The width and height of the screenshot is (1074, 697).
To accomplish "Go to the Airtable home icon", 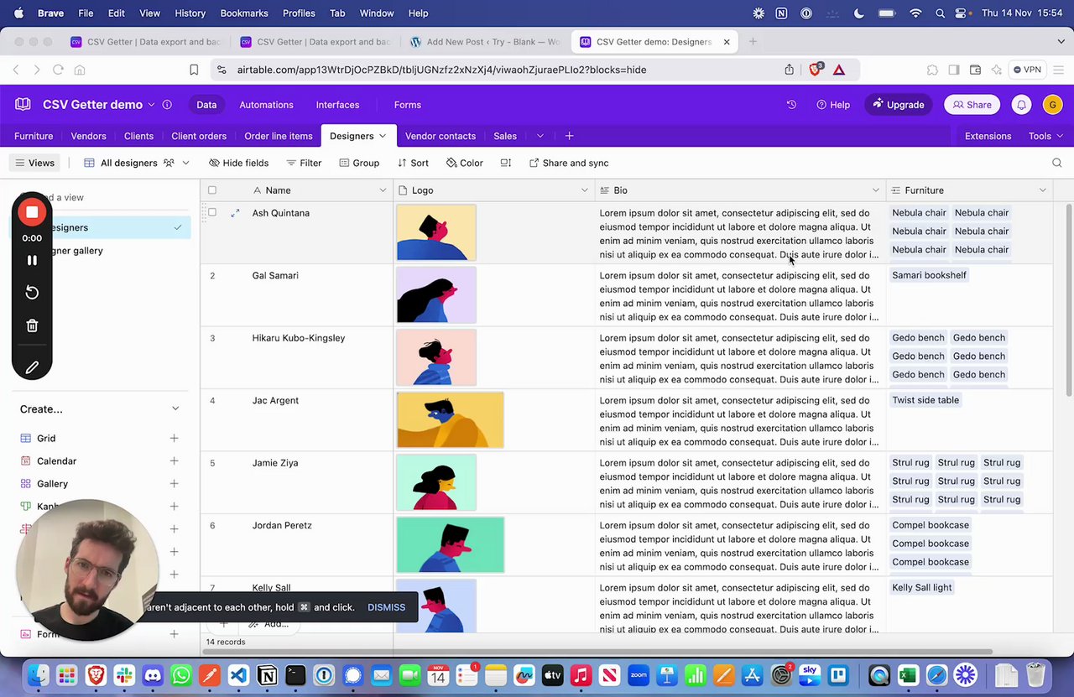I will coord(23,105).
